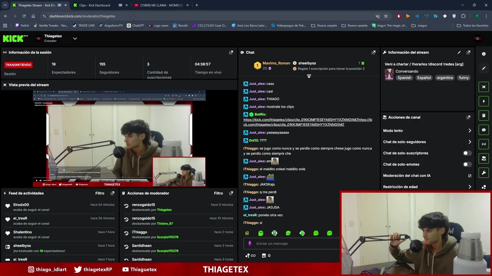Image resolution: width=492 pixels, height=276 pixels.
Task: Click the Spanish tag
Action: point(404,78)
